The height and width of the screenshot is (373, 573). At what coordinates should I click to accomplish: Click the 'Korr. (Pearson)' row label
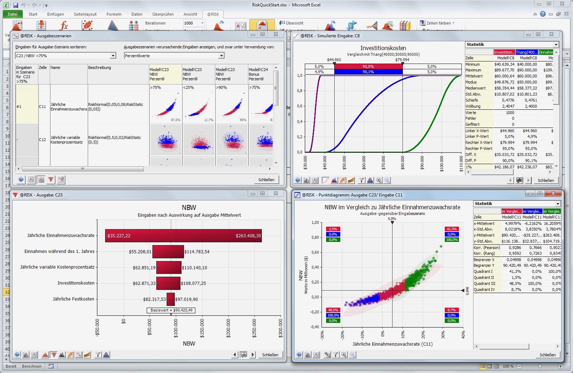[x=487, y=248]
